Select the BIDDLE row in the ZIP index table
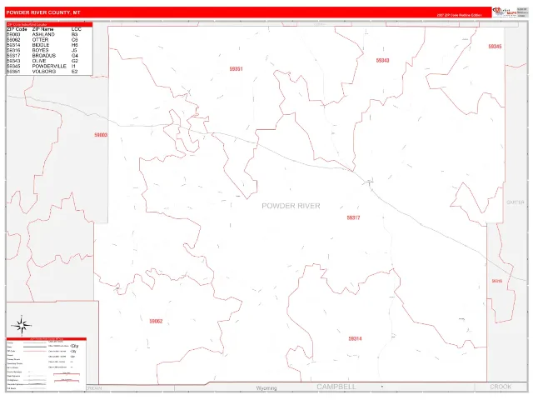 (x=42, y=45)
